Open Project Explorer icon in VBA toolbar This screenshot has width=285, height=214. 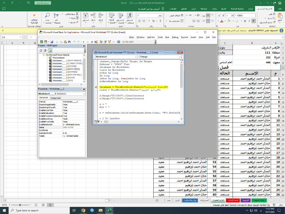coord(101,42)
